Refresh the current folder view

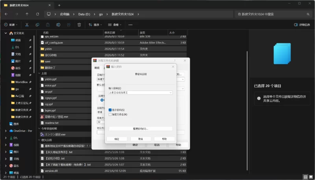37,14
